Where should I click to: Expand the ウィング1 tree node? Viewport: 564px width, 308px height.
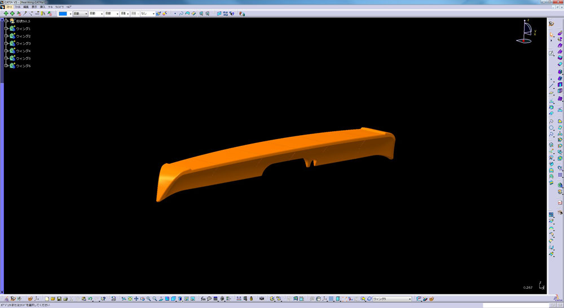(x=6, y=29)
